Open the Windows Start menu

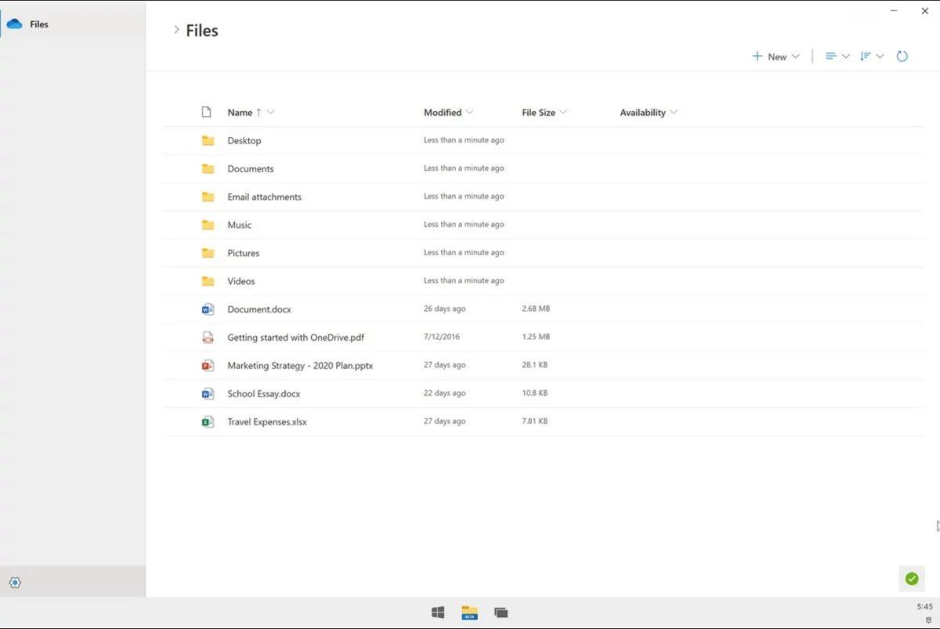(438, 612)
